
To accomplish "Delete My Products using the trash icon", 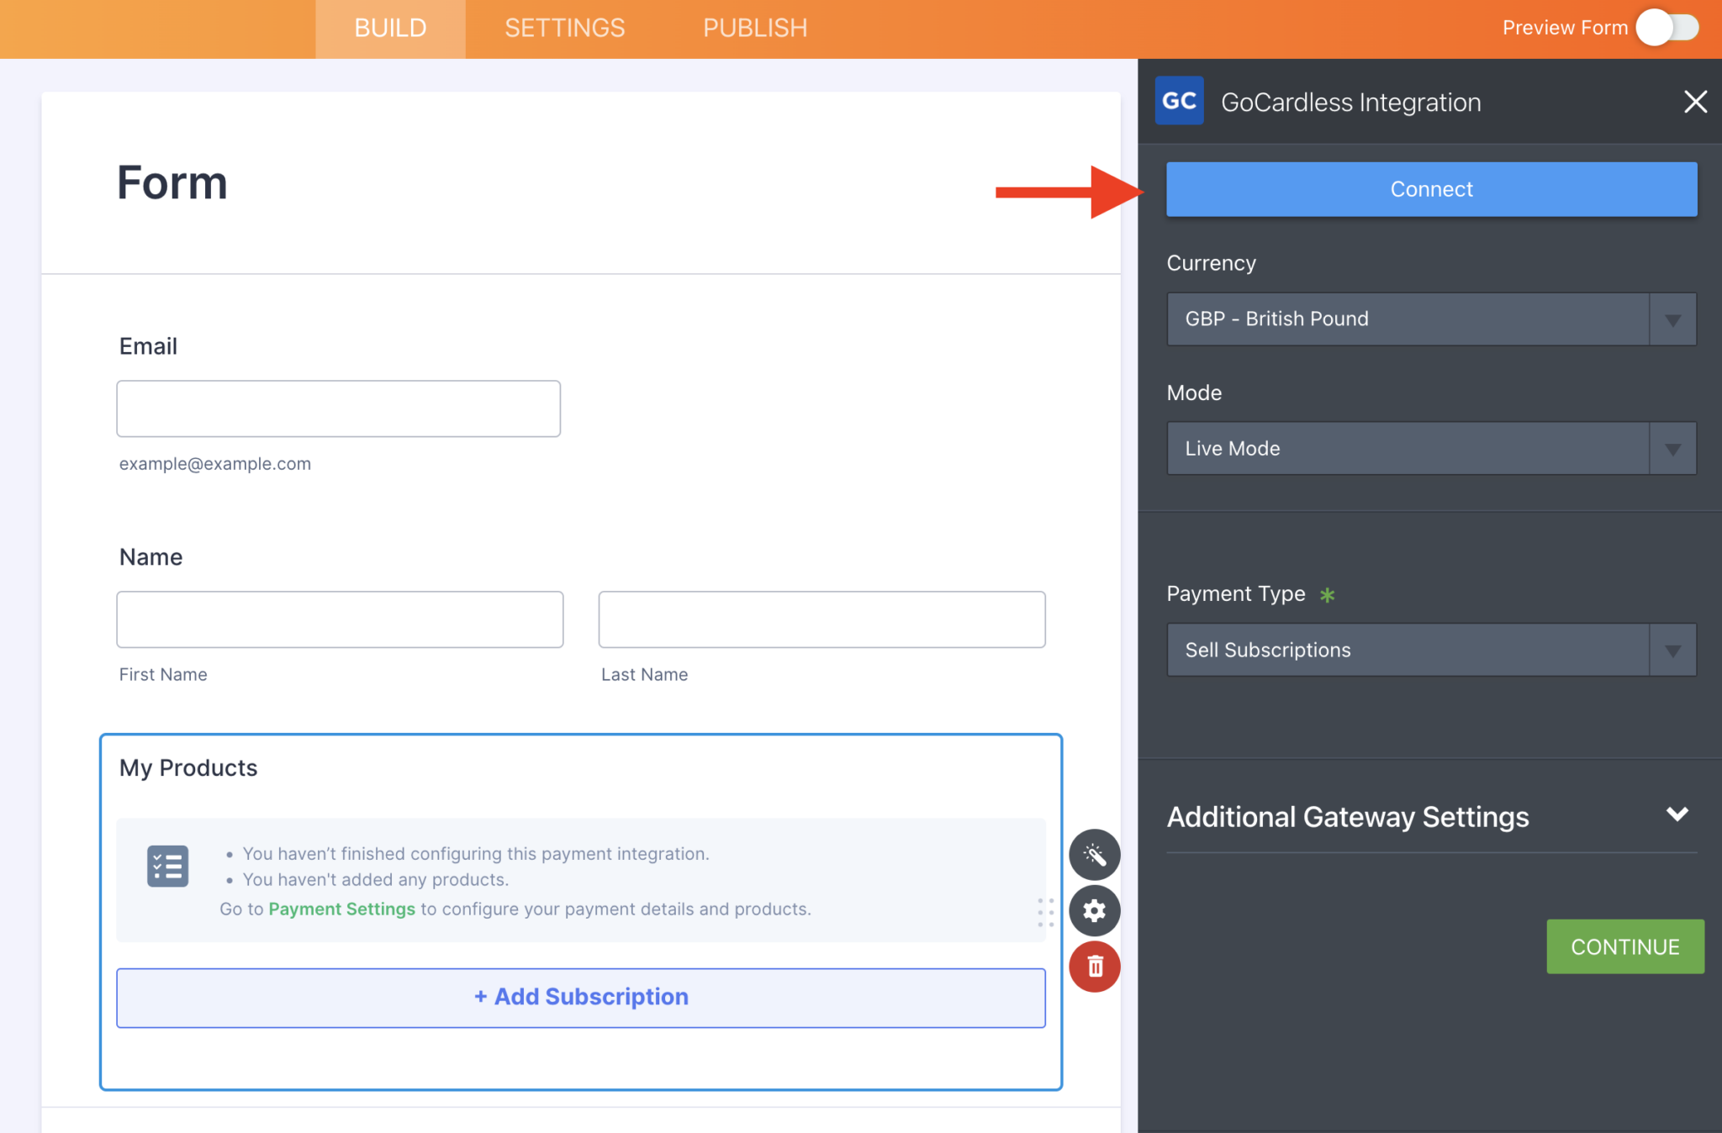I will pos(1095,967).
